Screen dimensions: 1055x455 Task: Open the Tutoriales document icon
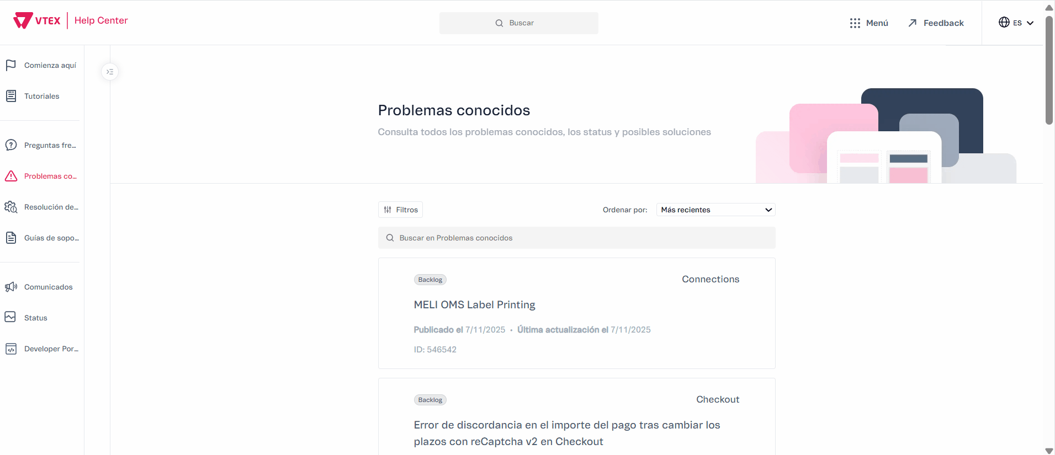click(x=11, y=96)
